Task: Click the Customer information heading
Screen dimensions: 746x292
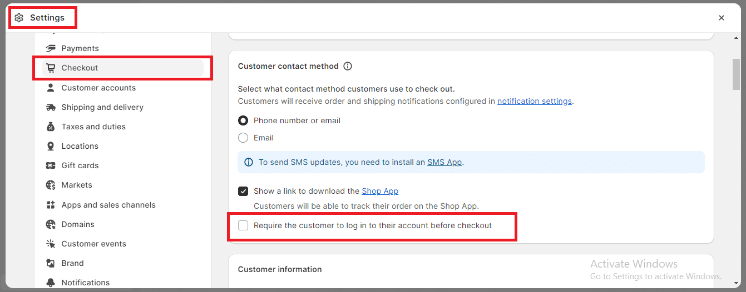Action: [x=280, y=269]
